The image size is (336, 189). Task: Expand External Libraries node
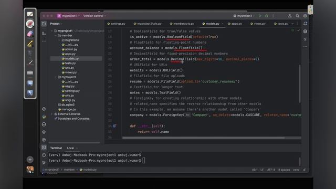[51, 114]
